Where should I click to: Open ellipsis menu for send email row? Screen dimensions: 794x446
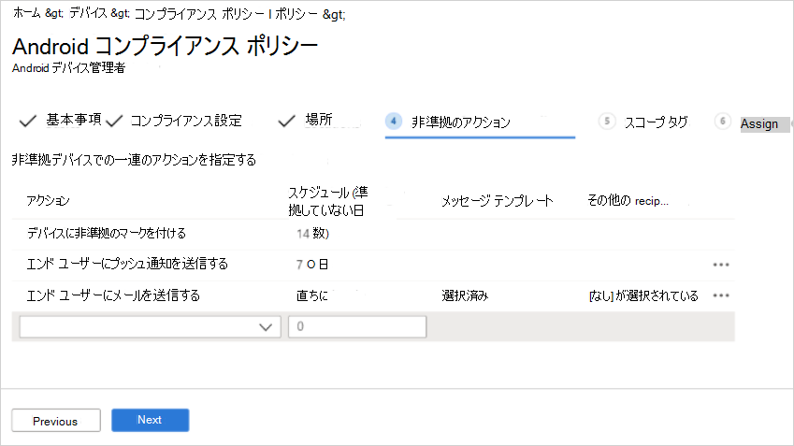tap(720, 295)
